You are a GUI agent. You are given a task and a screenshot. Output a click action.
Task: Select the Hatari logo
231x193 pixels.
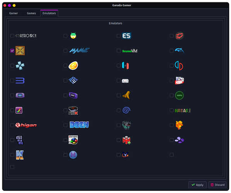point(183,110)
